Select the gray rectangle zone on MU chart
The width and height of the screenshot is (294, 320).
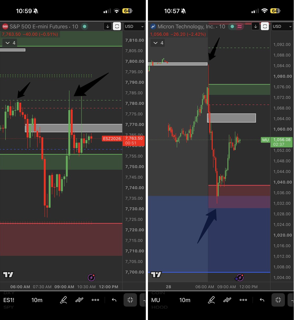click(x=231, y=118)
